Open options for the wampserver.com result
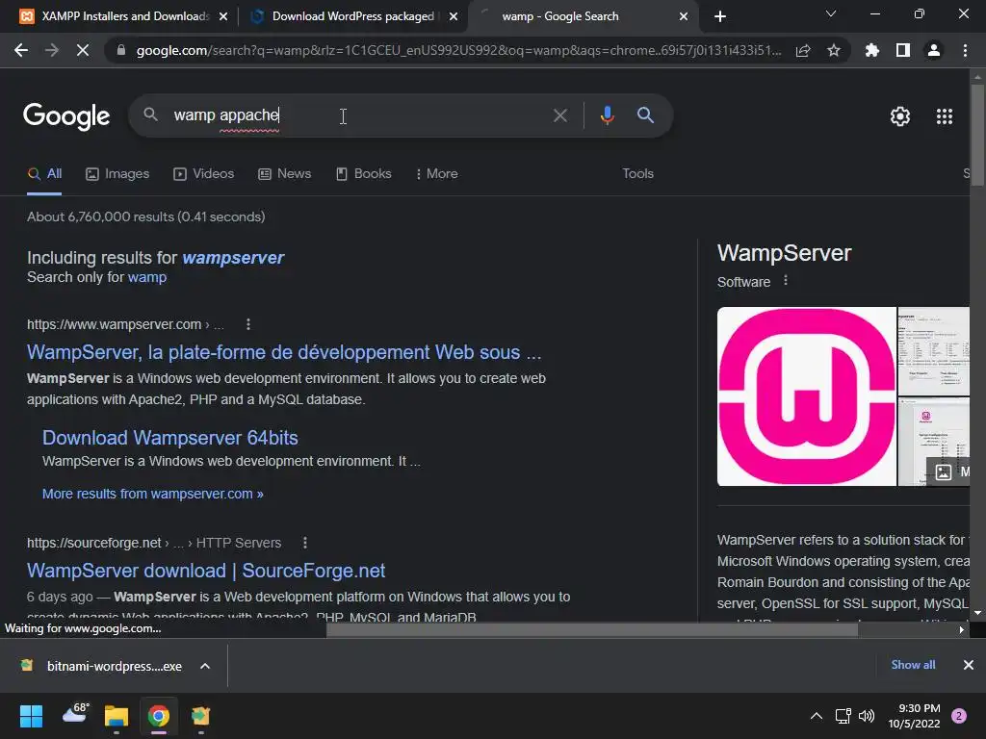The width and height of the screenshot is (986, 739). (x=248, y=324)
